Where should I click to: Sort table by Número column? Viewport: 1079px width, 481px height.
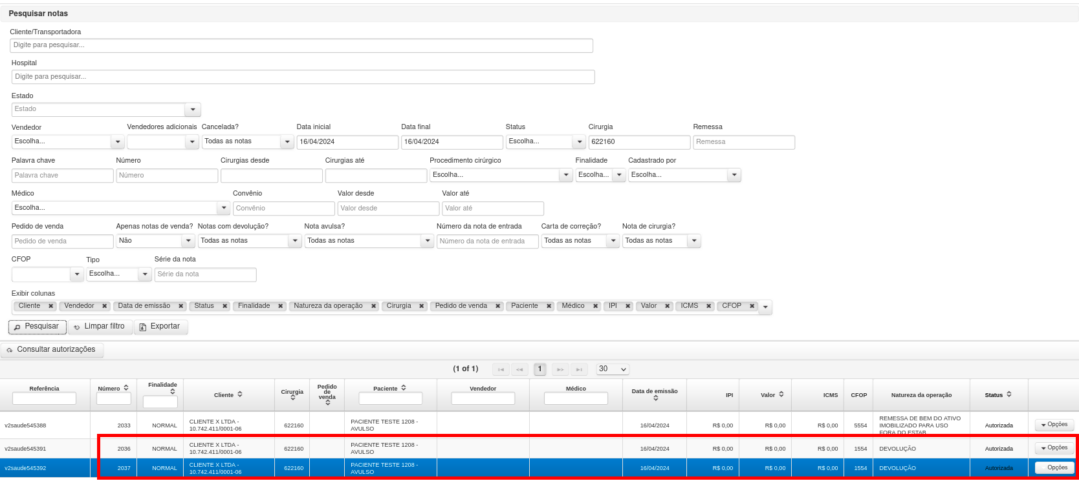pos(126,388)
